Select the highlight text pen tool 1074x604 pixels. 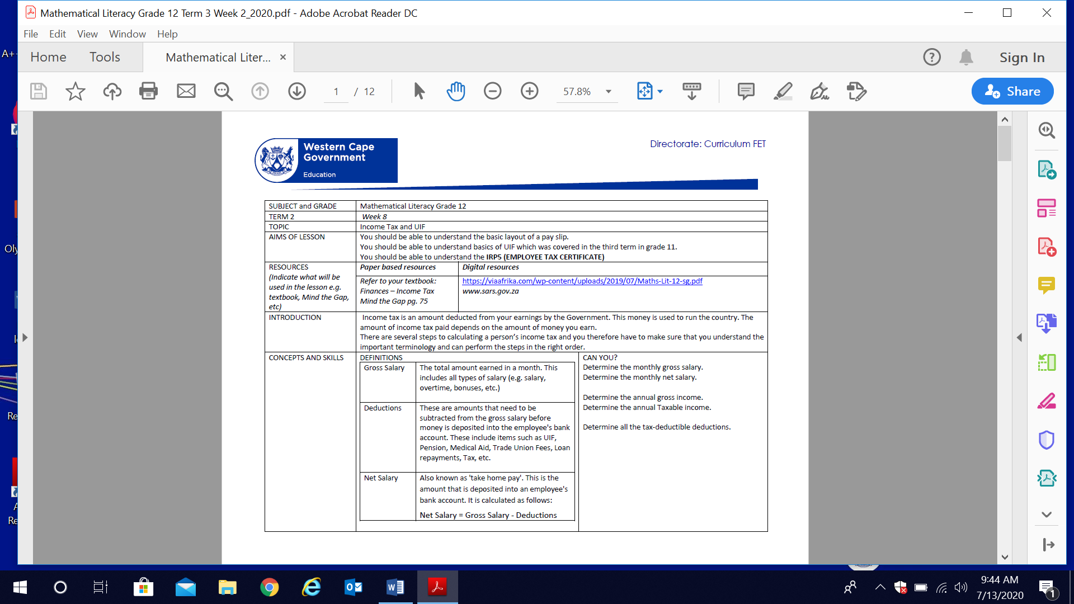(x=783, y=91)
